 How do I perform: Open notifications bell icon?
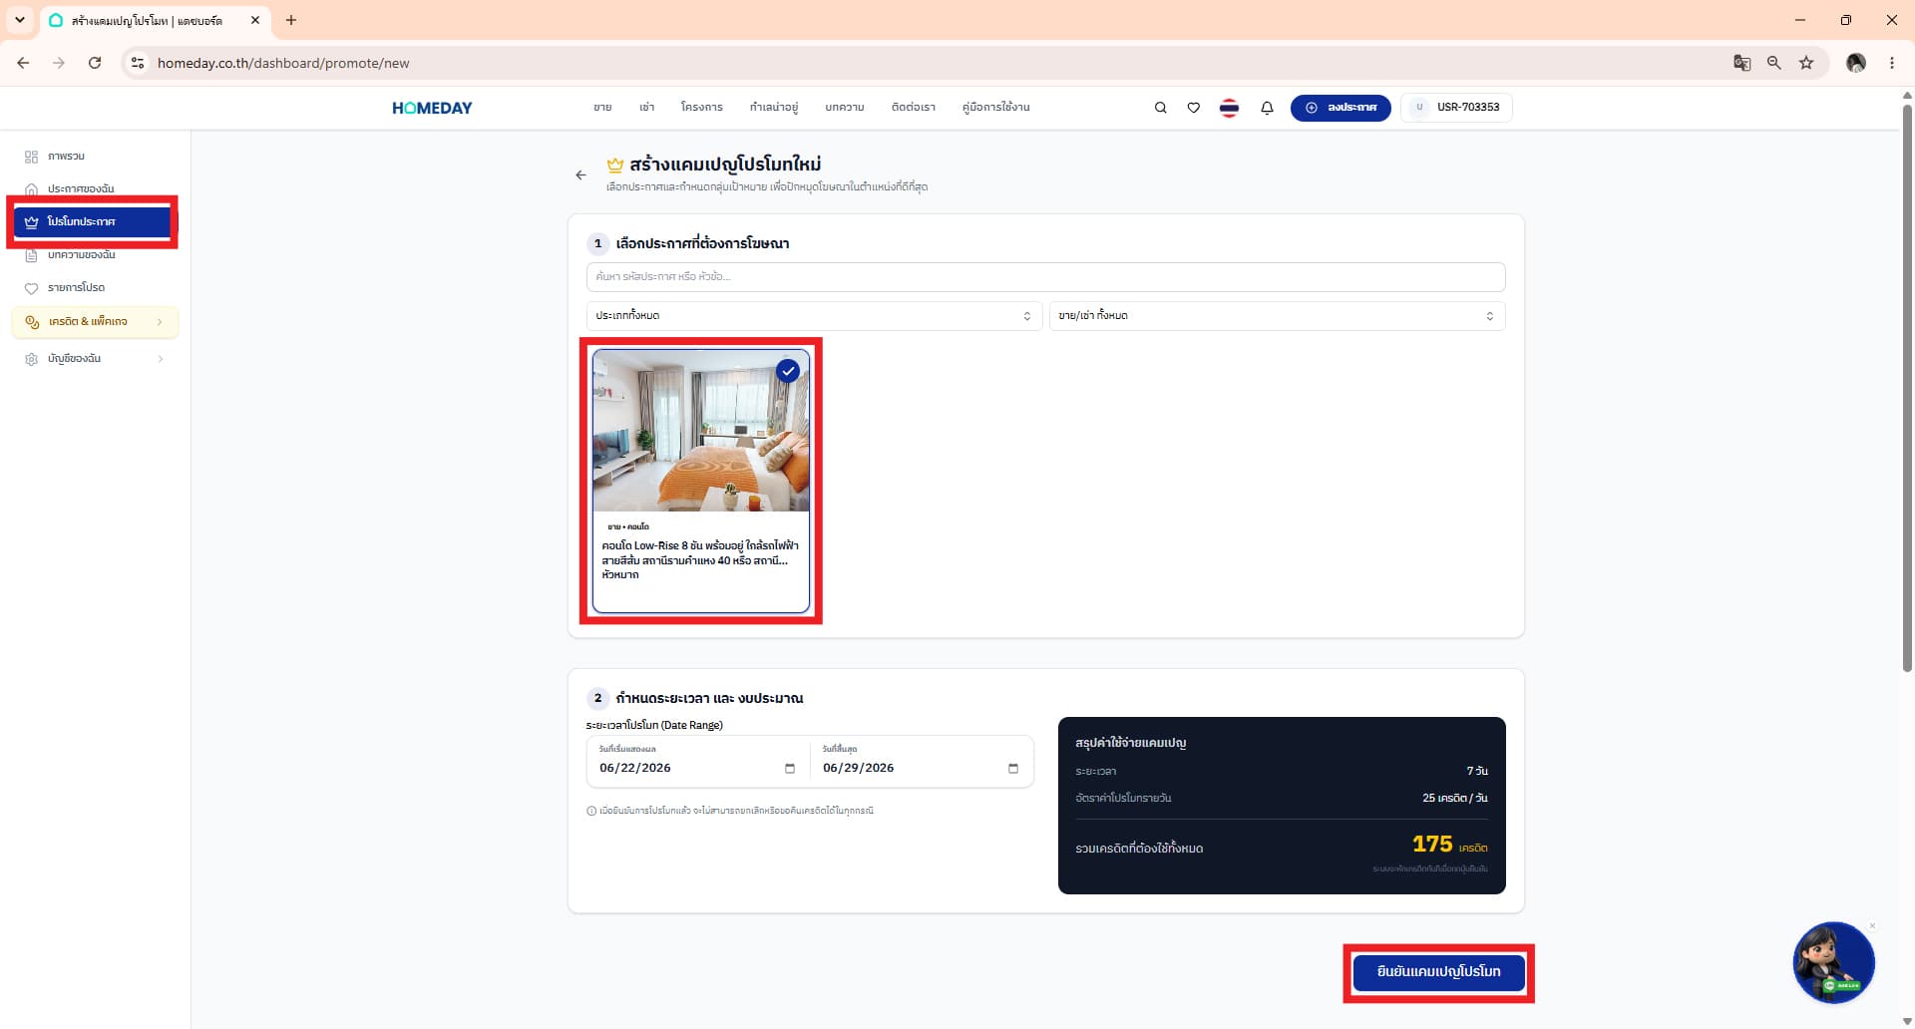click(1267, 108)
